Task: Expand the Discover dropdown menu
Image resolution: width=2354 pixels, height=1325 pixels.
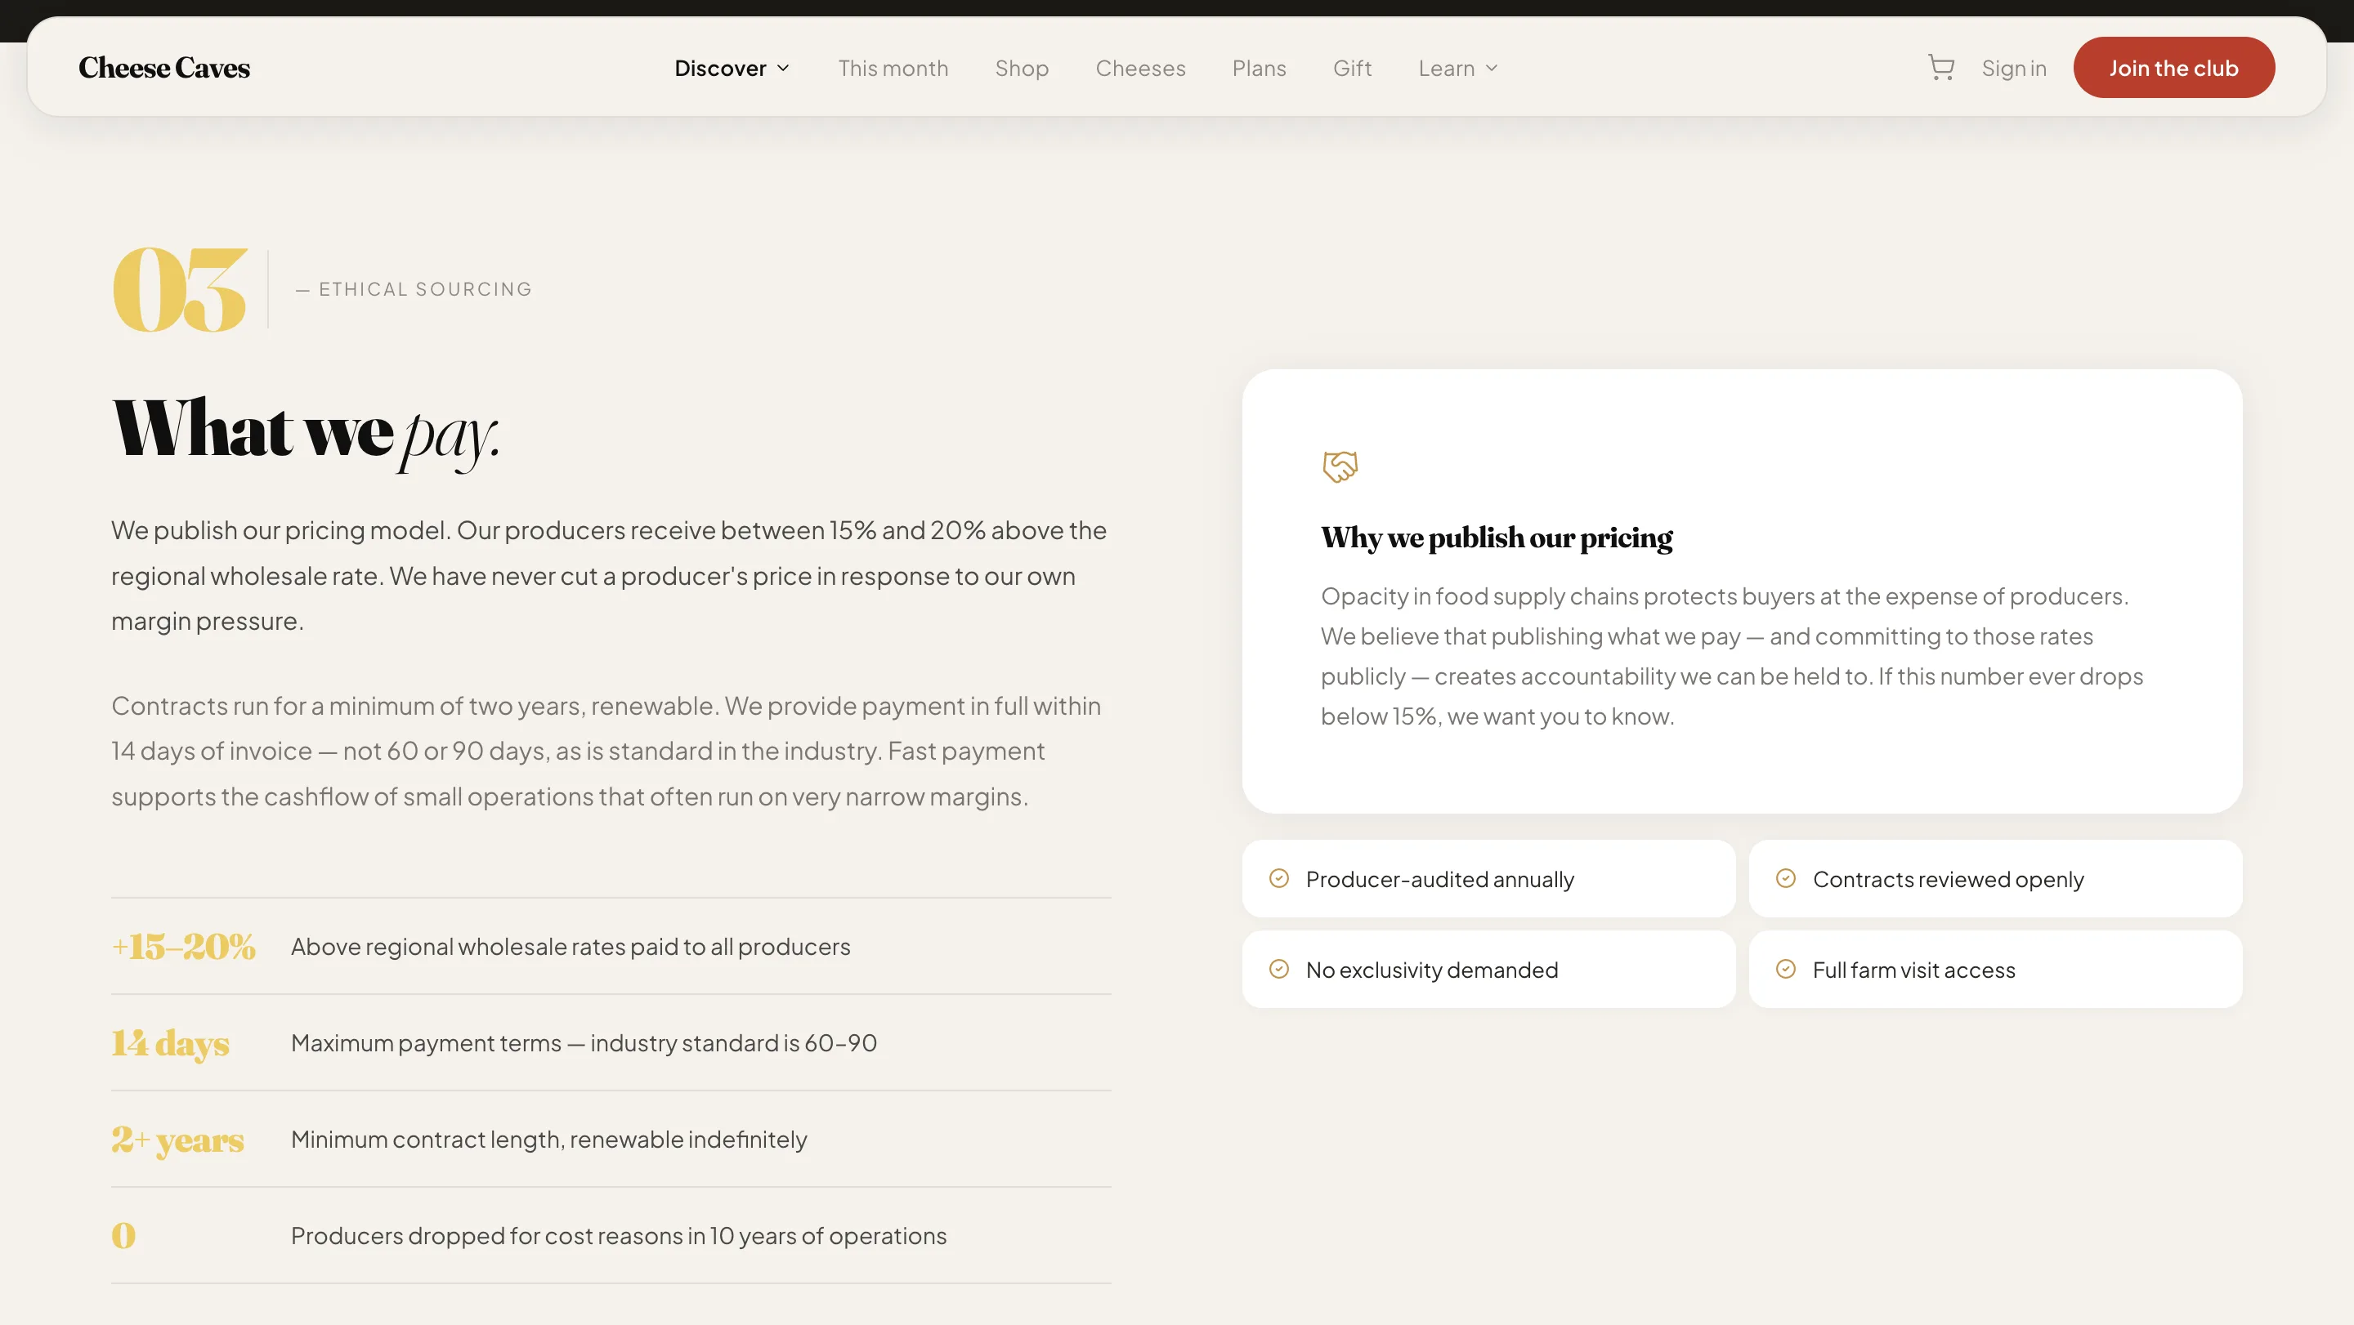Action: point(720,69)
